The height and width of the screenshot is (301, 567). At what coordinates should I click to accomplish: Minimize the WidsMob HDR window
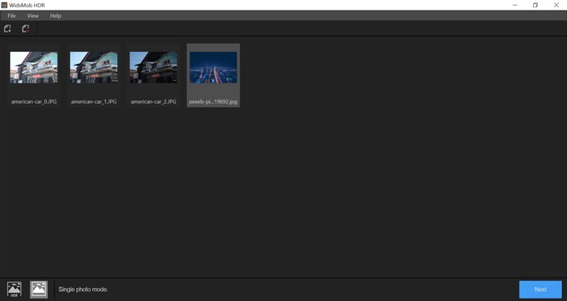tap(515, 5)
